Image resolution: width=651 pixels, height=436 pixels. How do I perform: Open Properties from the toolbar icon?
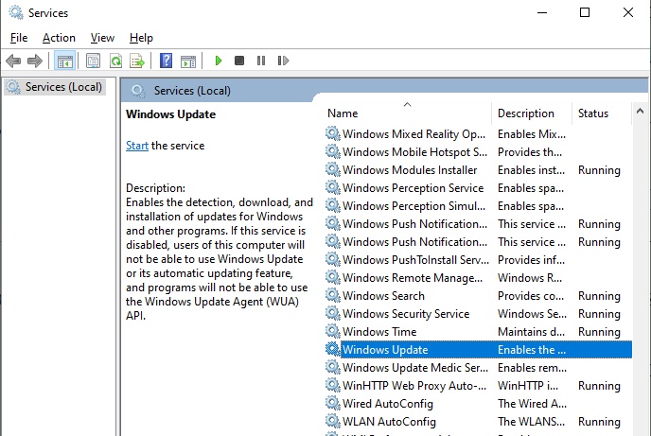coord(93,61)
